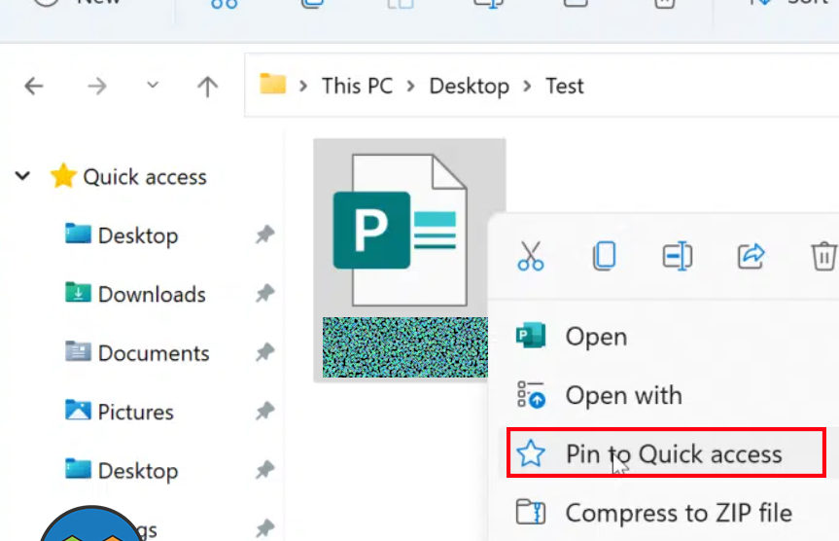Screen dimensions: 839x541
Task: Click the Cut scissors icon in context menu
Action: tap(530, 256)
